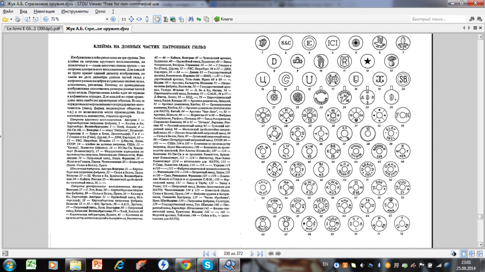The height and width of the screenshot is (272, 485).
Task: Click the zoom in plus button
Action: click(x=113, y=19)
